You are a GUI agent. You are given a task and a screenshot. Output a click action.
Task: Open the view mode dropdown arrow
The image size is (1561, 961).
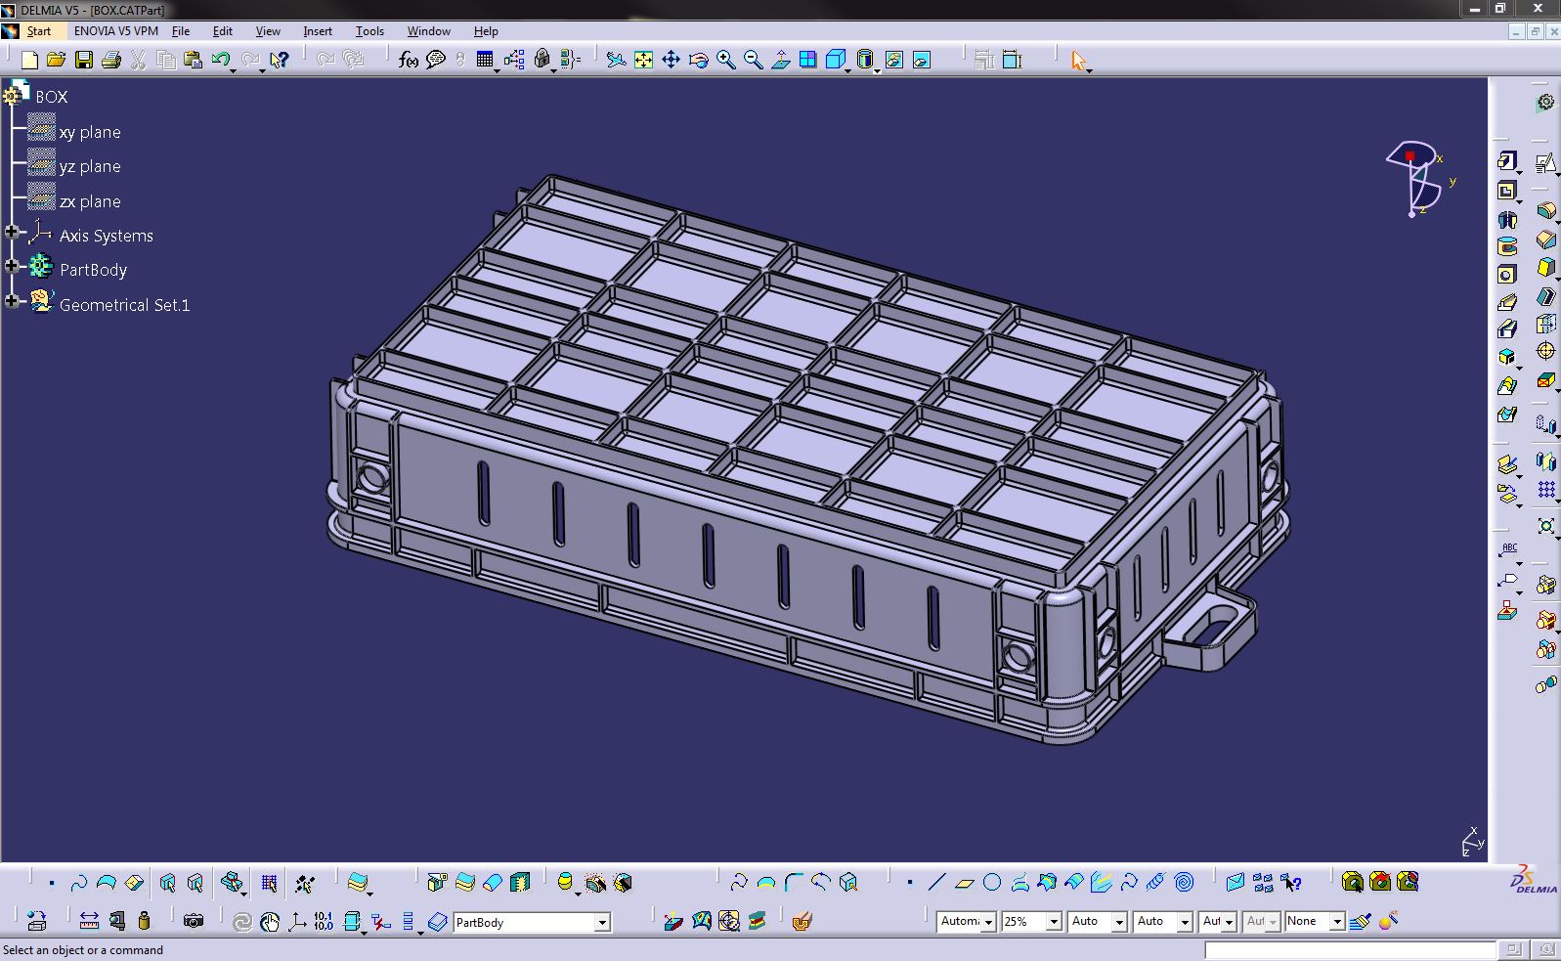[x=877, y=70]
